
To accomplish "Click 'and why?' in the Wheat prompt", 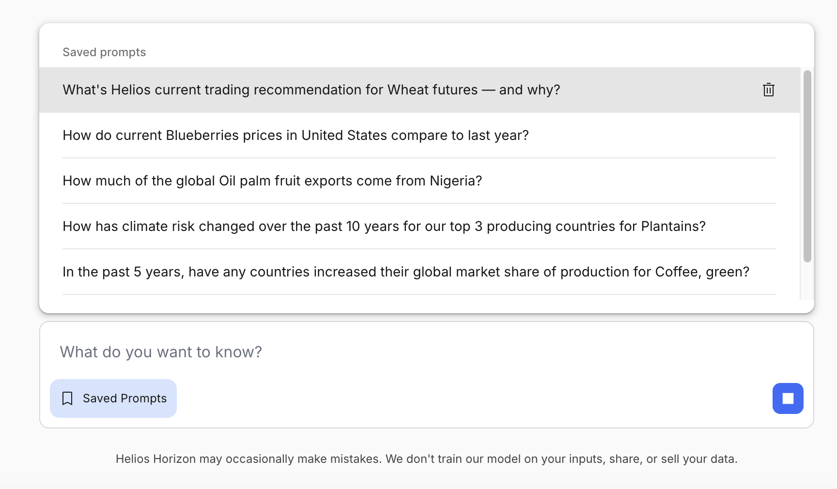I will click(x=529, y=90).
